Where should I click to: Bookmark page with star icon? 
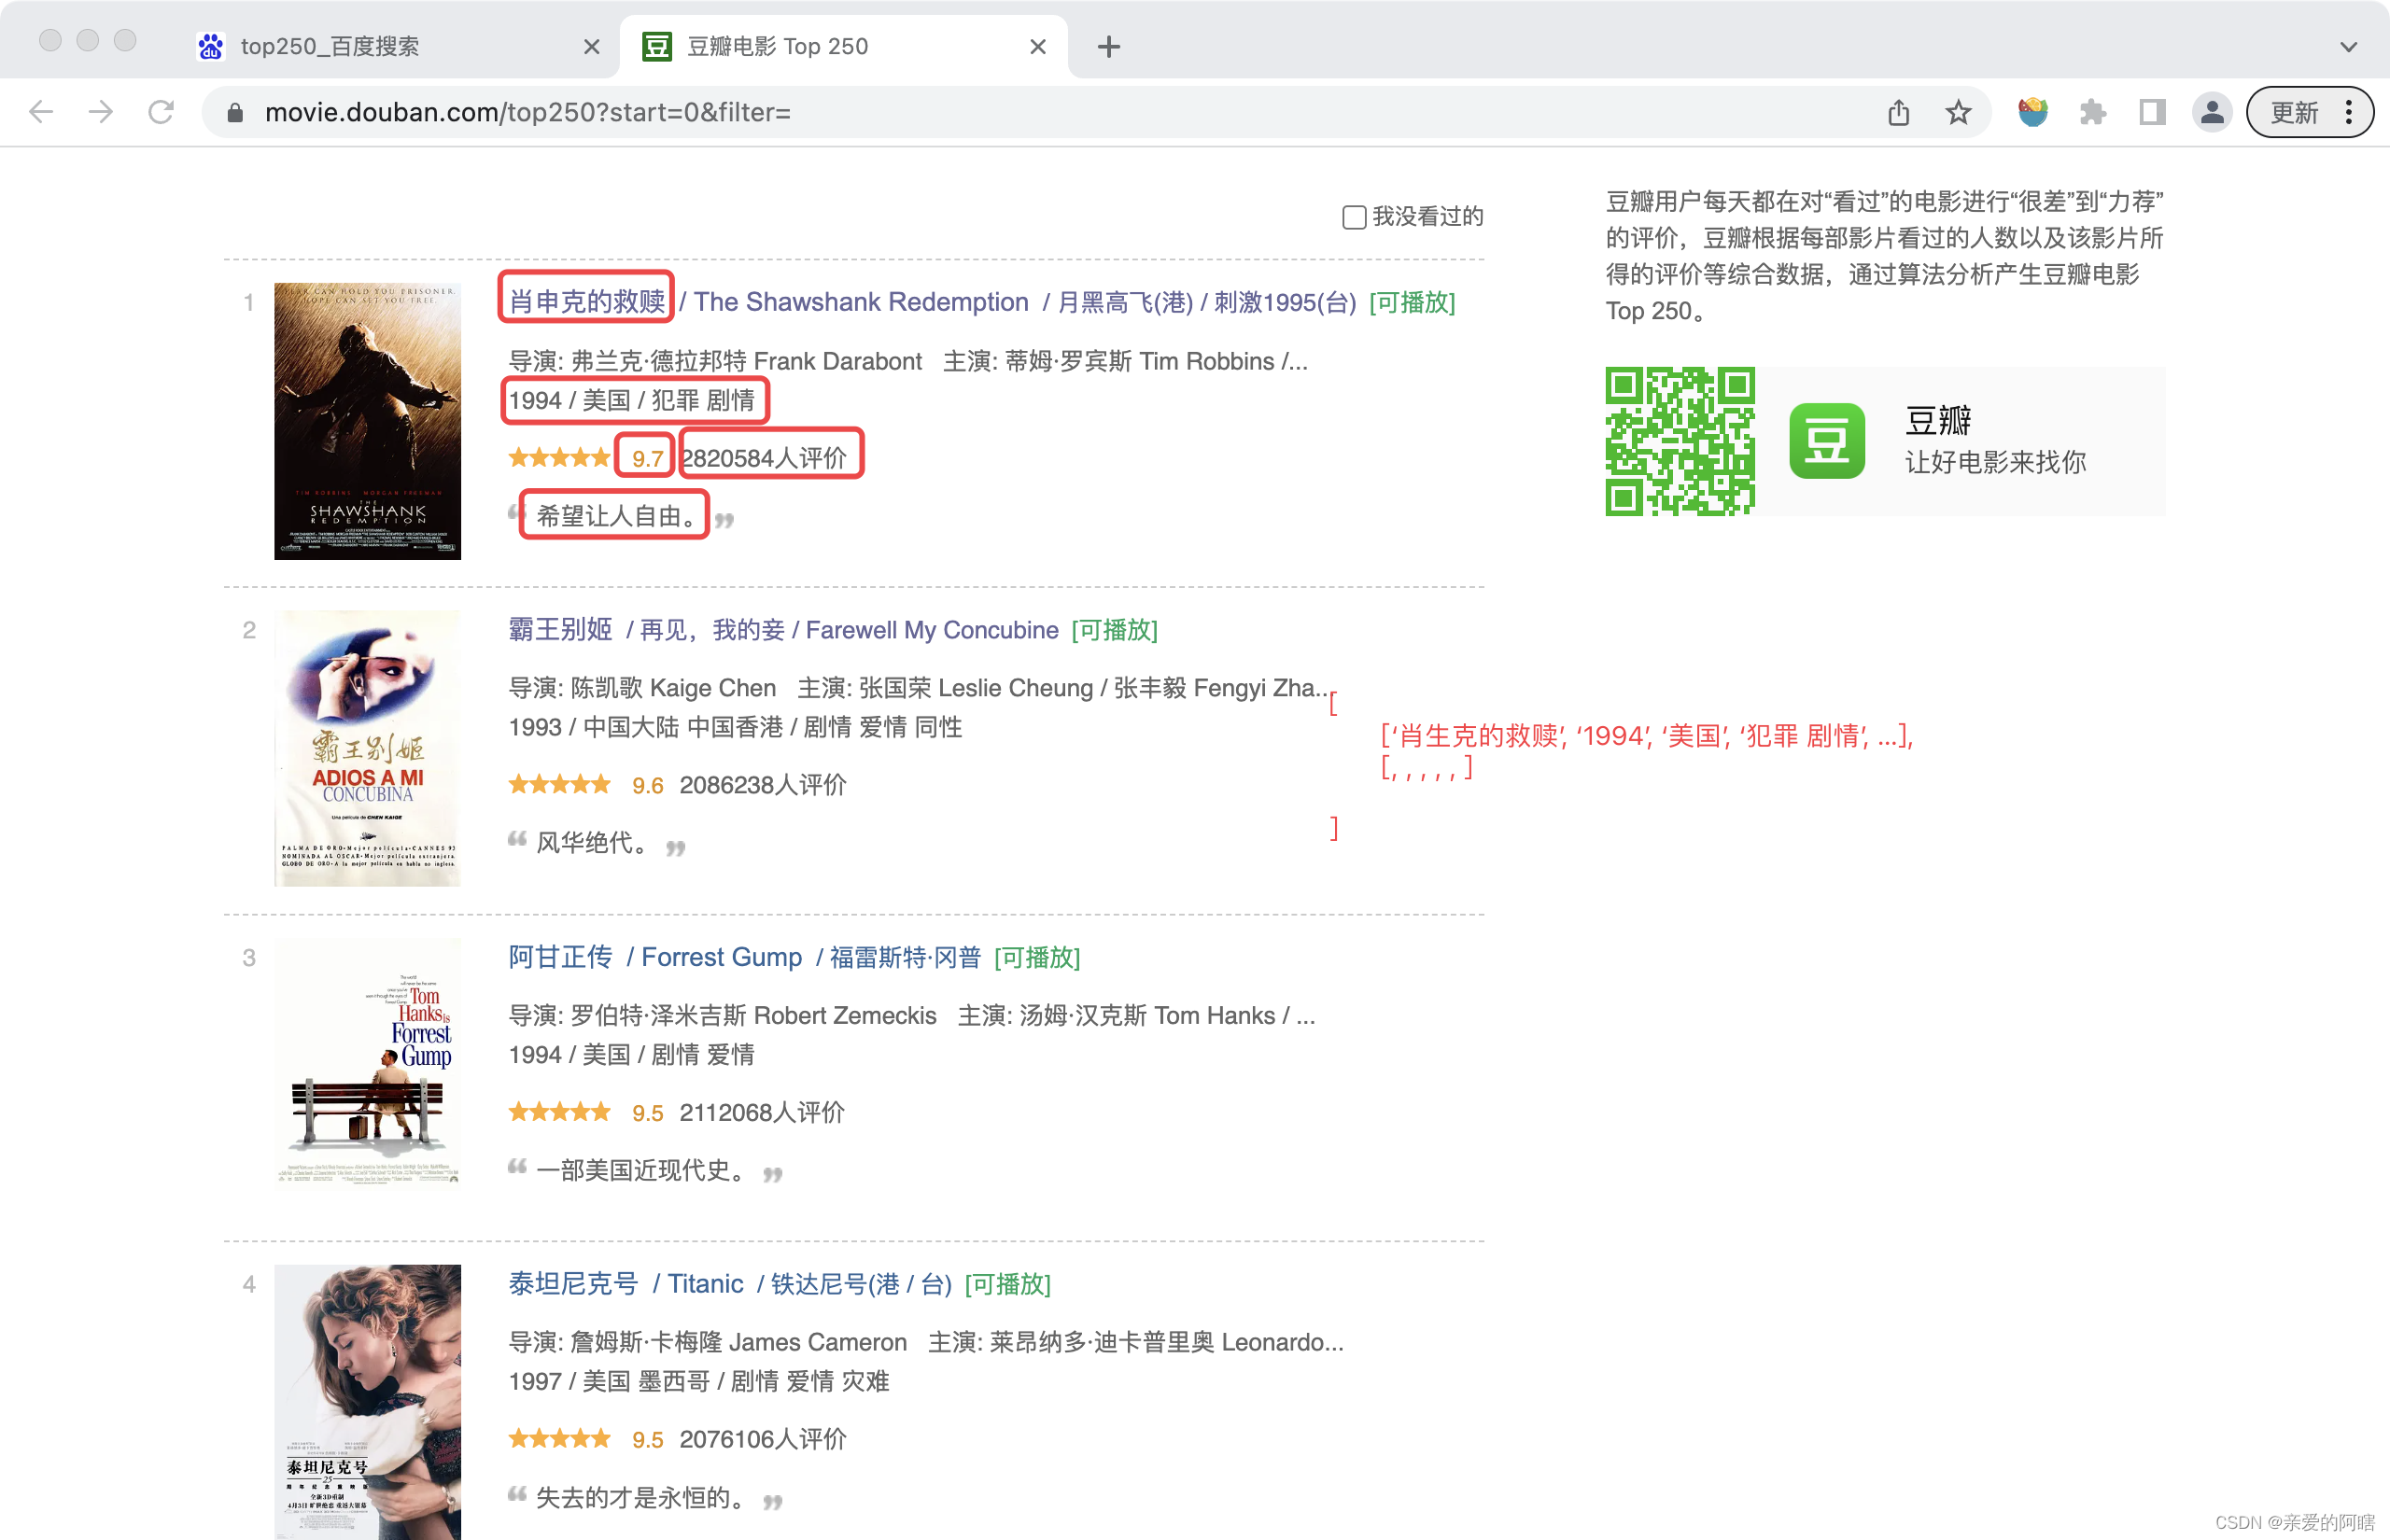tap(1958, 112)
